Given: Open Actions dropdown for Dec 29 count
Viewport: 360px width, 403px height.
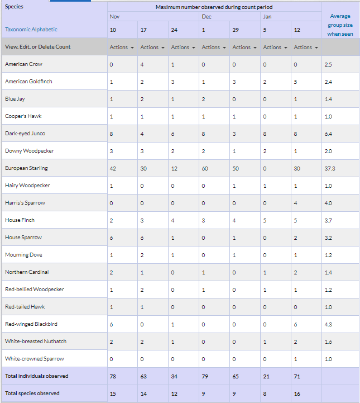Looking at the screenshot, I should [x=244, y=48].
